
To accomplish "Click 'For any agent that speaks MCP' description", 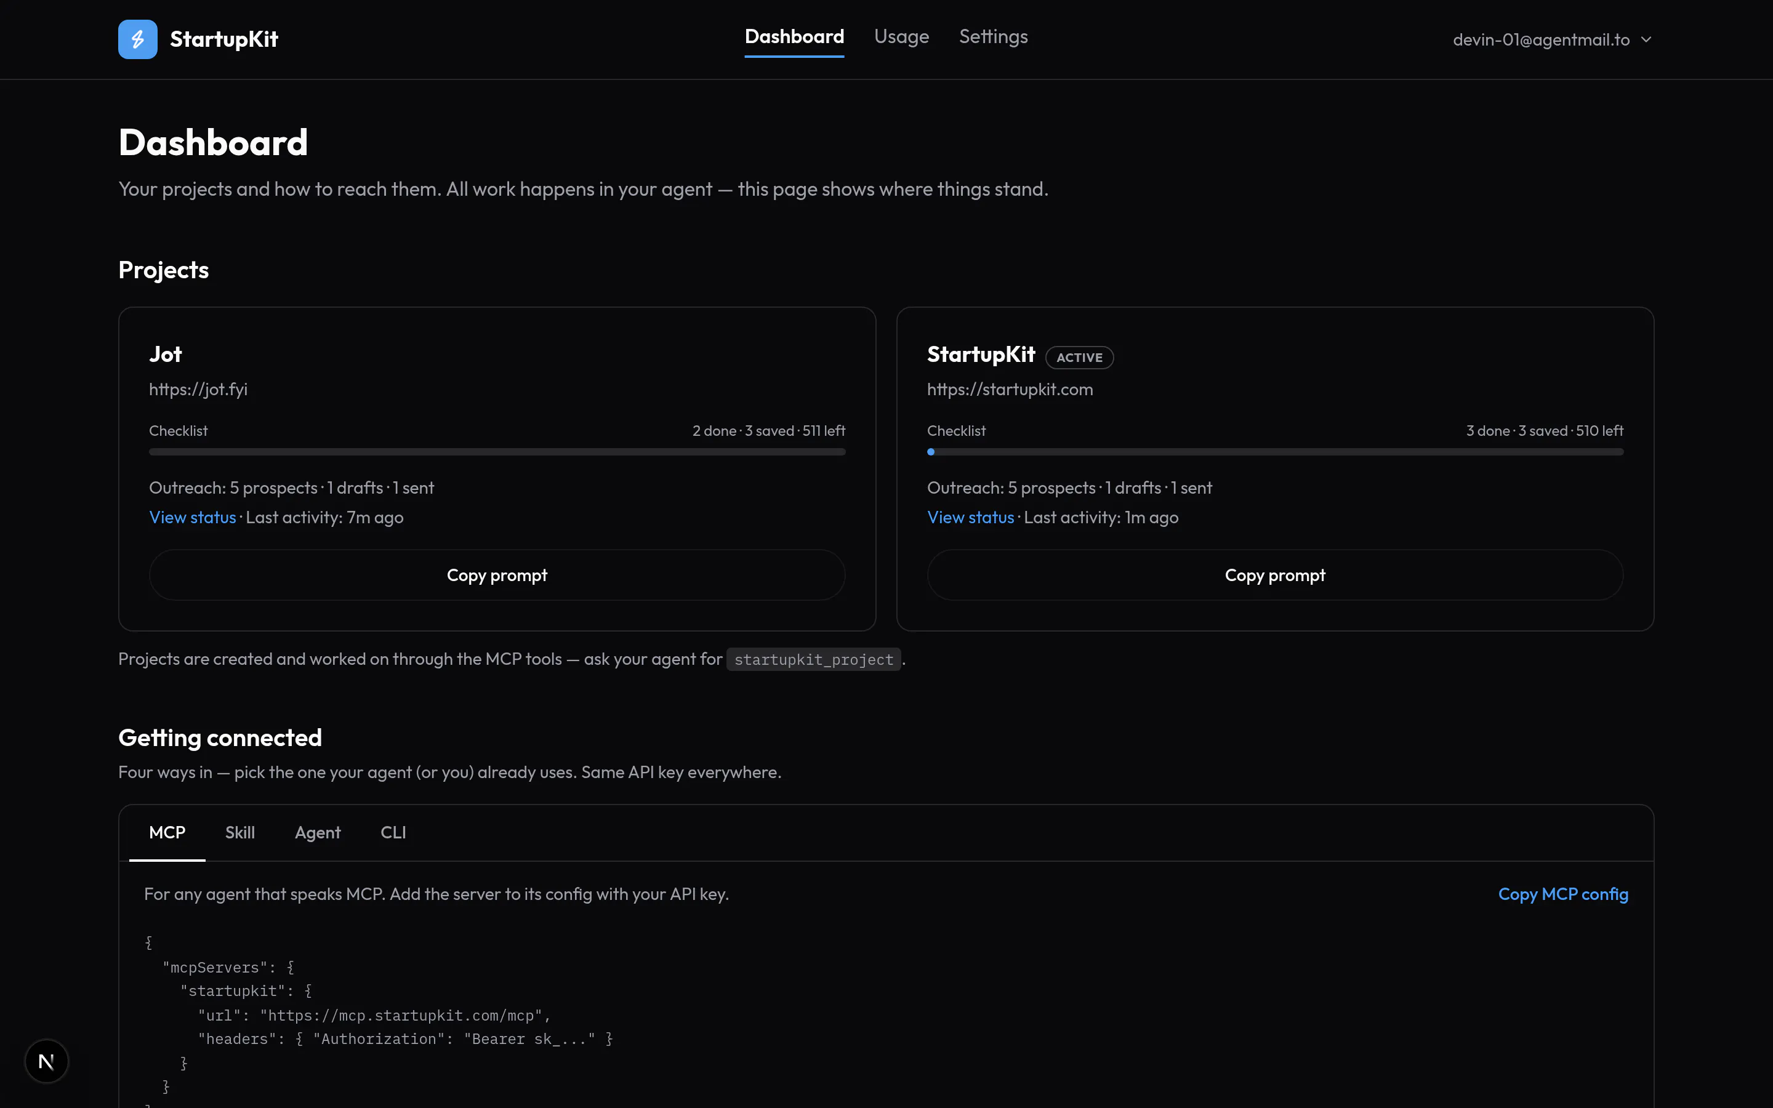I will click(436, 894).
